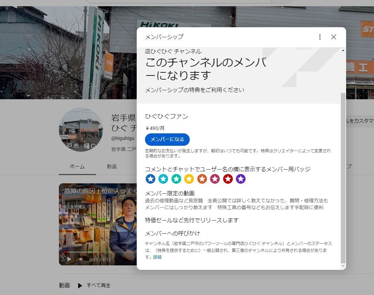Open the 詳細 link about member status
This screenshot has width=374, height=295.
(x=157, y=257)
